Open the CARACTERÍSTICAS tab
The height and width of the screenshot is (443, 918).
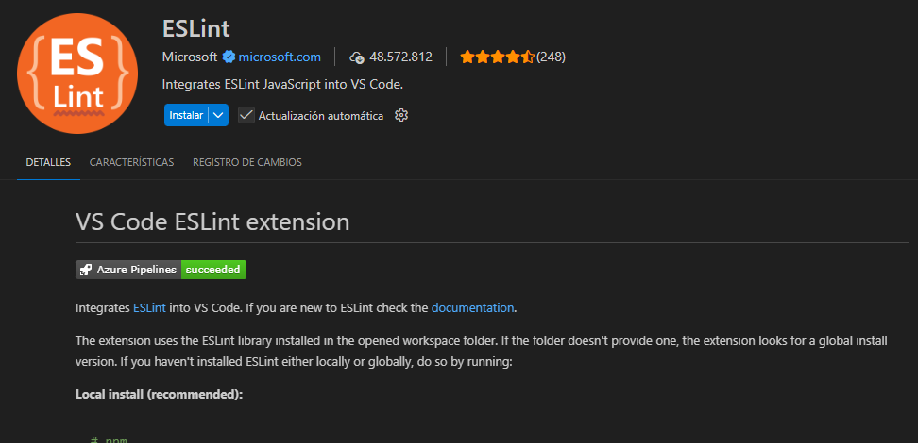pyautogui.click(x=131, y=162)
